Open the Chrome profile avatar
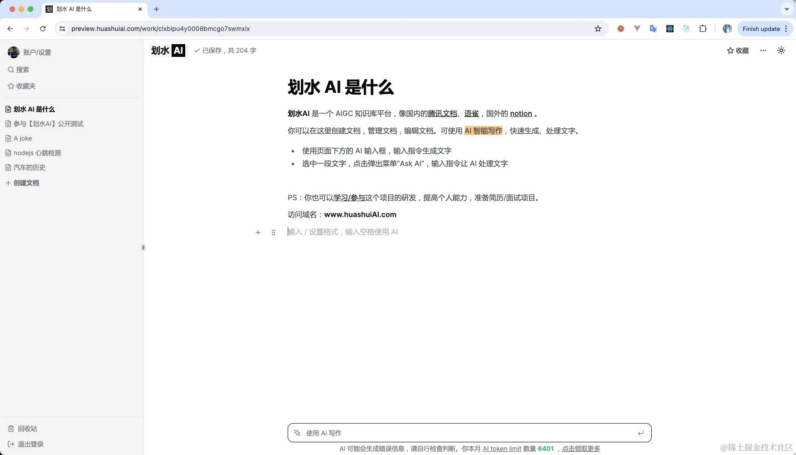The image size is (796, 455). 727,29
